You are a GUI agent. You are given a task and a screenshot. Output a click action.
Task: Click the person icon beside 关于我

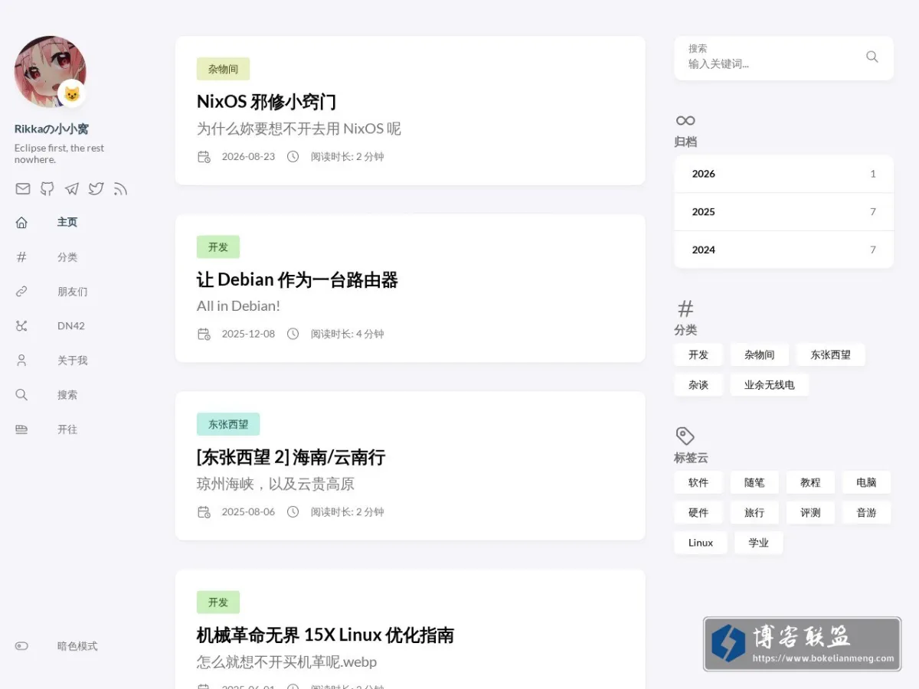point(21,361)
